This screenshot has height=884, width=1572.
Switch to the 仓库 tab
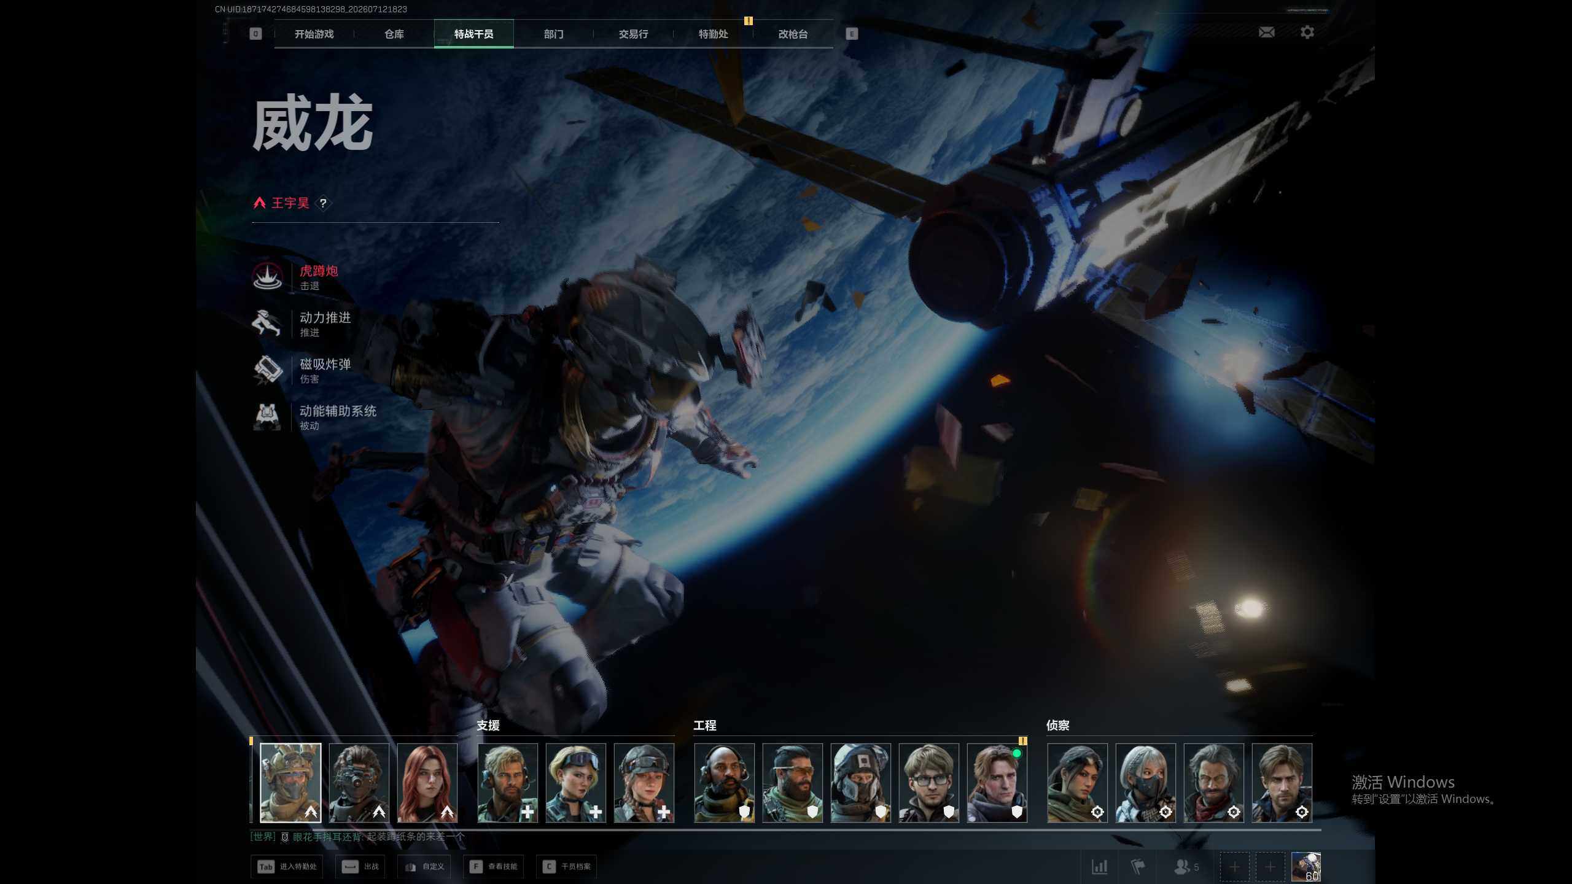[394, 34]
